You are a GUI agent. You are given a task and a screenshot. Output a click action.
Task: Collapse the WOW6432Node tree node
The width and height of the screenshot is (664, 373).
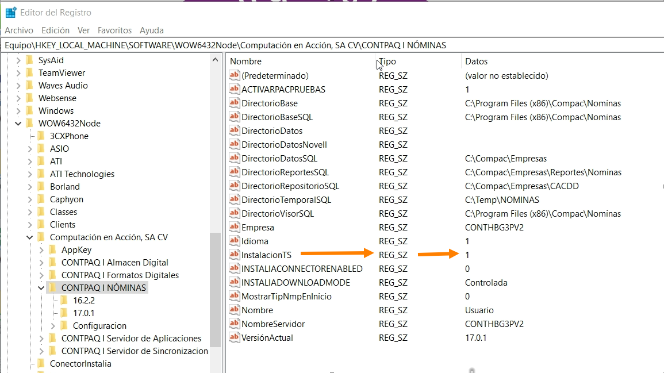tap(18, 124)
